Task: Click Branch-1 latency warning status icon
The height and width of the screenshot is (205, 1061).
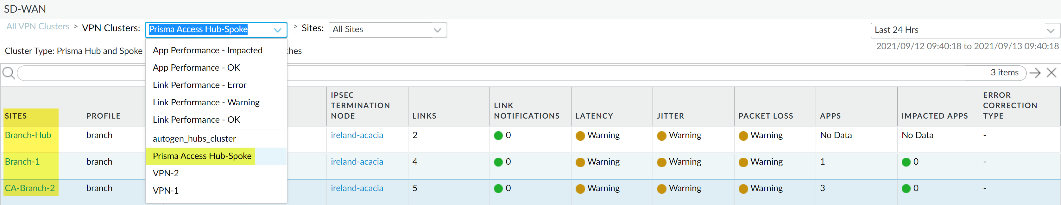Action: point(580,162)
